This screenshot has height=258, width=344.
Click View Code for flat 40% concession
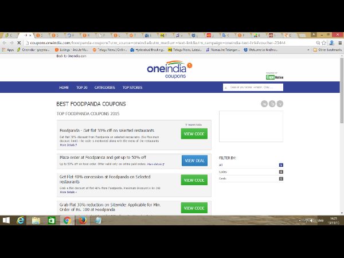point(194,180)
